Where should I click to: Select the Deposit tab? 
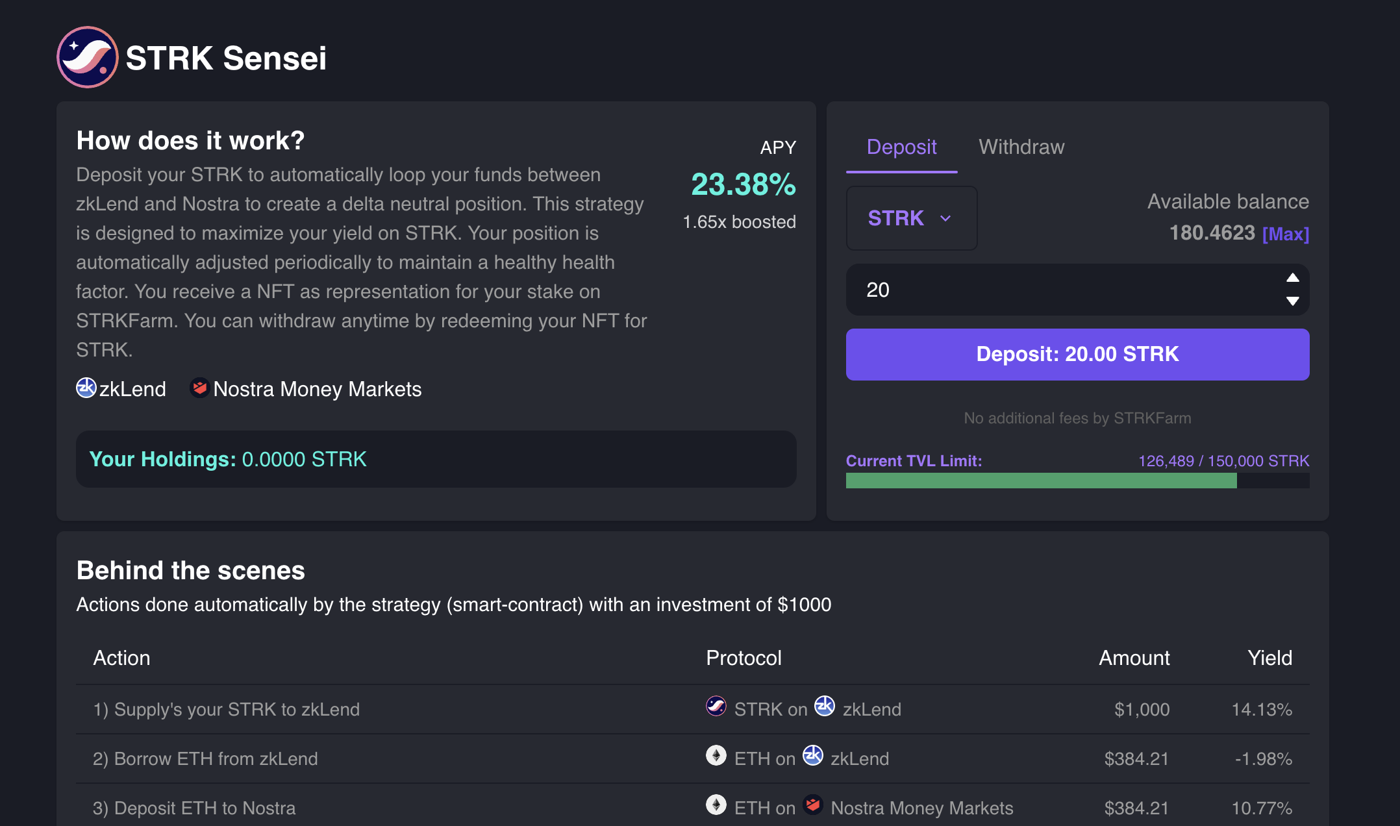901,147
